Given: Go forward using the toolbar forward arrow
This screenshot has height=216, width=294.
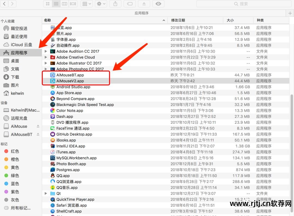Looking at the screenshot, I should click(x=12, y=4).
